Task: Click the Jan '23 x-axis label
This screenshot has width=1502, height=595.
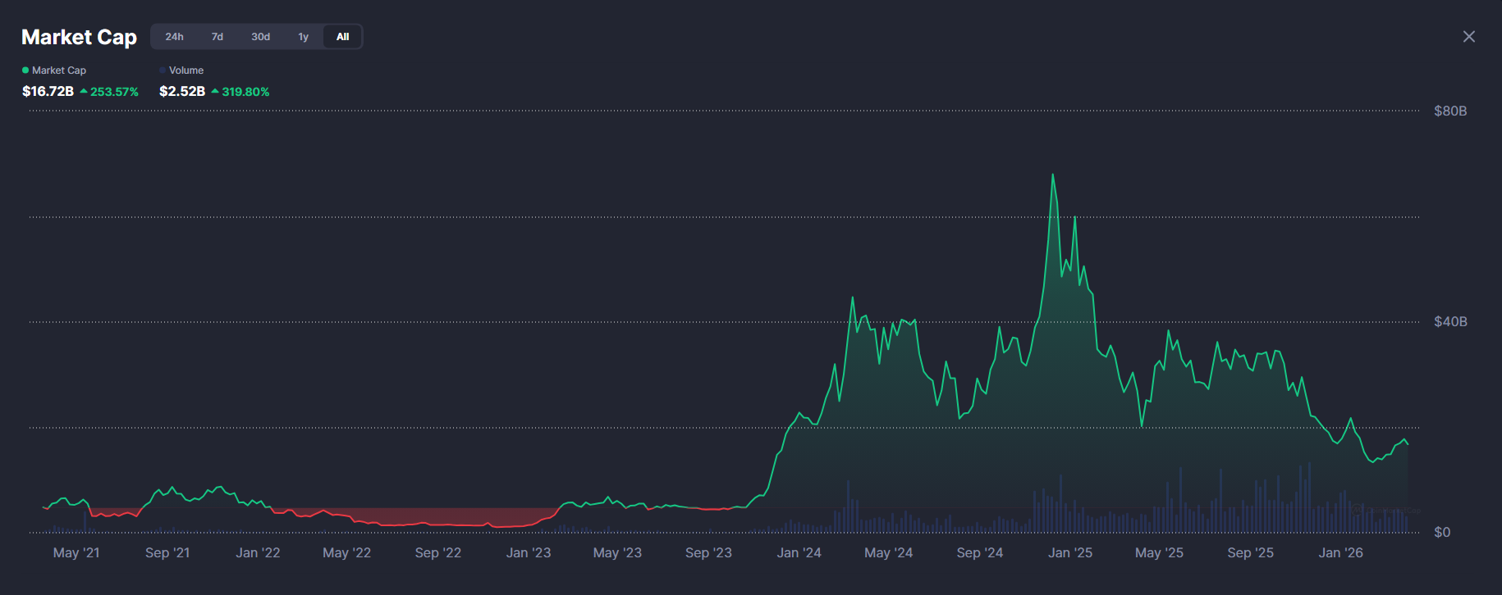Action: coord(529,552)
